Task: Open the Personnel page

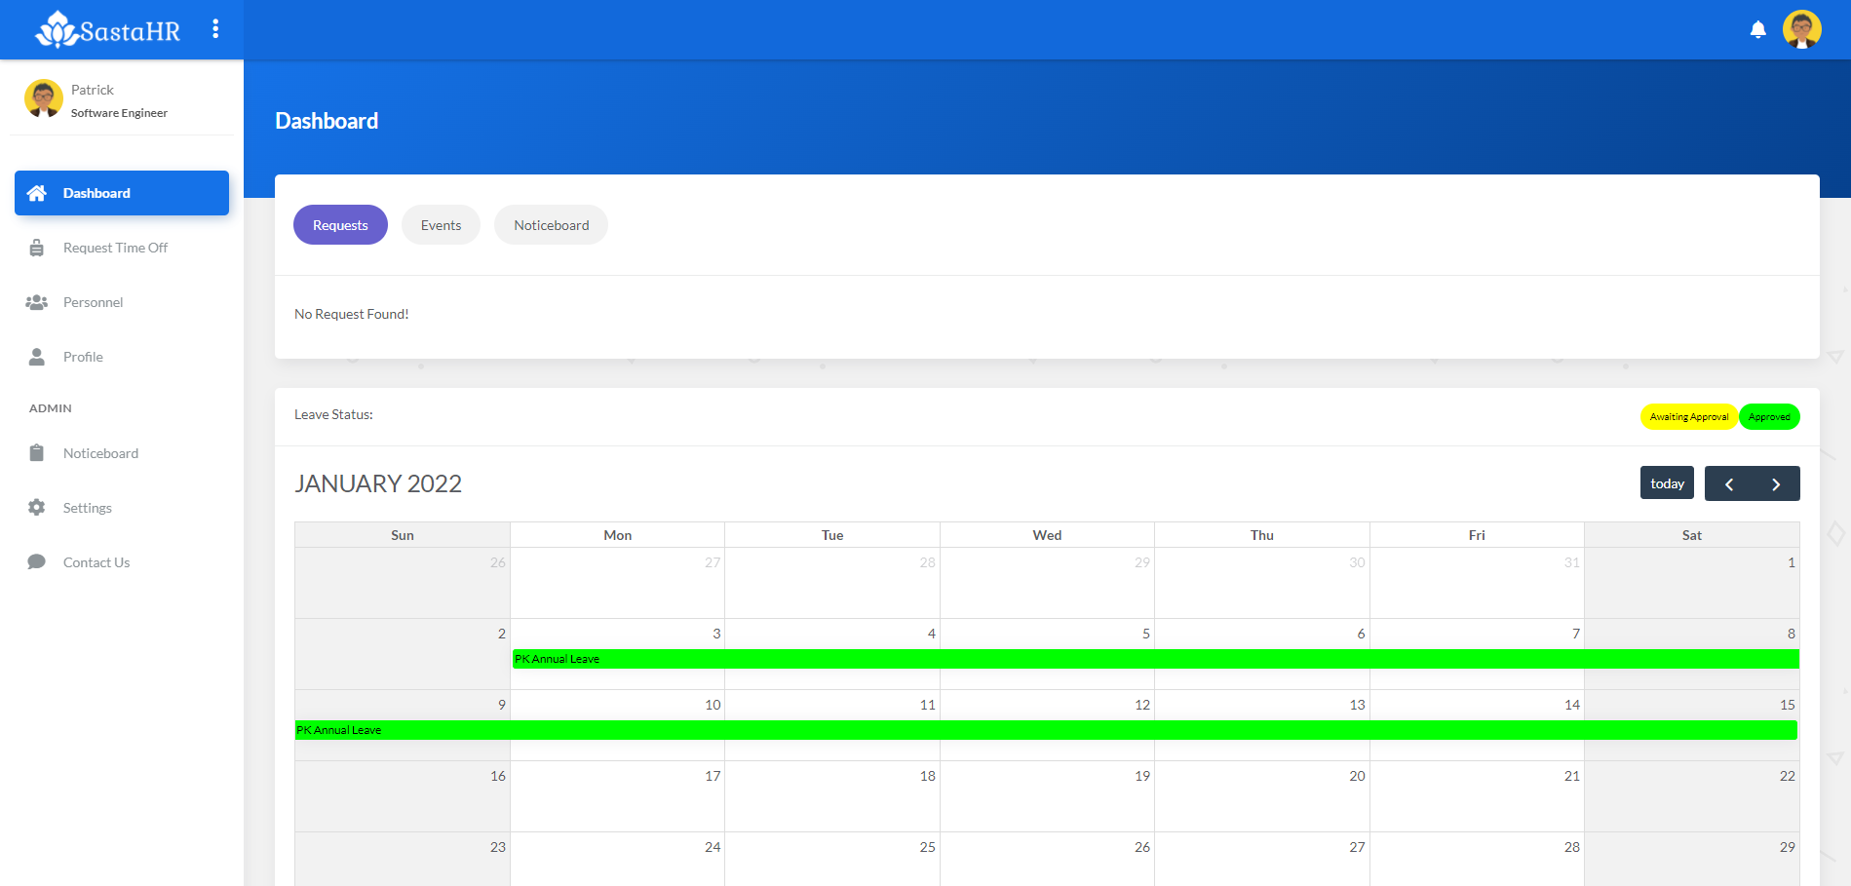Action: pyautogui.click(x=122, y=302)
